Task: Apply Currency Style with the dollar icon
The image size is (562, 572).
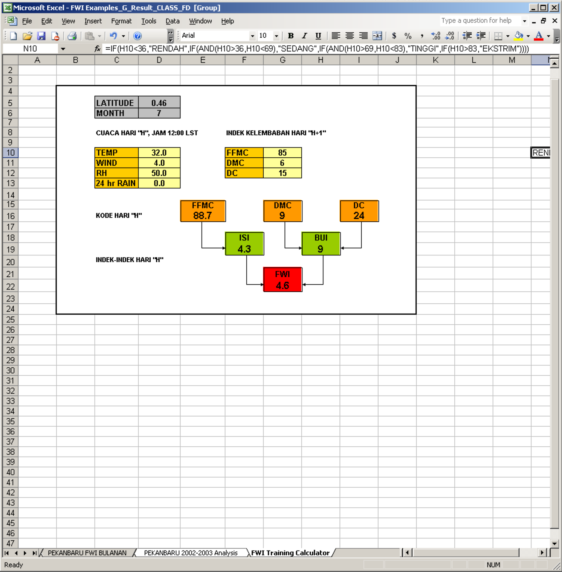Action: point(394,36)
